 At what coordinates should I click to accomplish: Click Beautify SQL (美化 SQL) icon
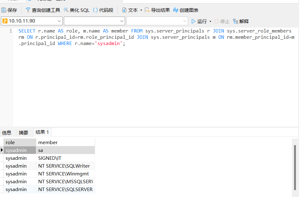[x=66, y=10]
